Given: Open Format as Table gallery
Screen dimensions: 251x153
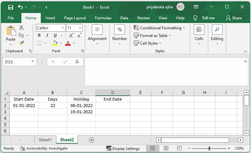Looking at the screenshot, I should (152, 35).
